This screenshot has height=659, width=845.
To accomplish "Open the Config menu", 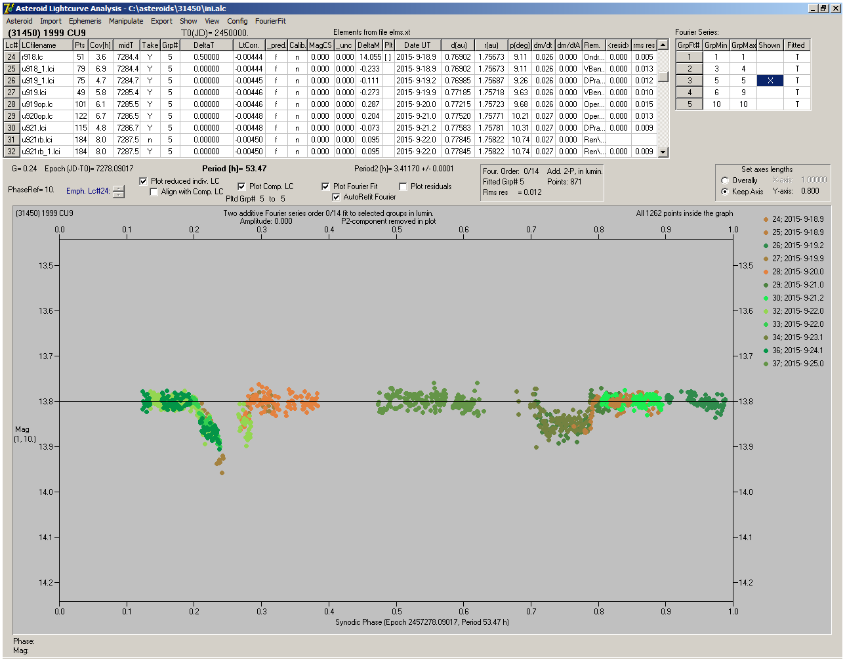I will pos(237,21).
